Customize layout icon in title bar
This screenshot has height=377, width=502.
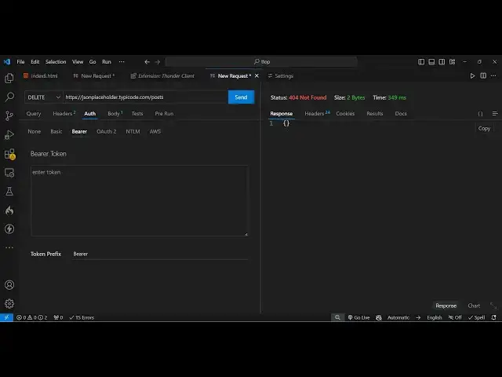tap(452, 61)
